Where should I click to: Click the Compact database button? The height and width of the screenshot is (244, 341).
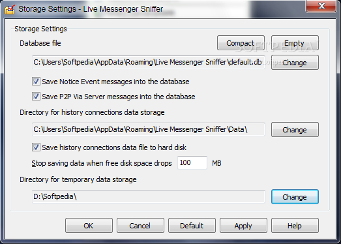click(241, 43)
